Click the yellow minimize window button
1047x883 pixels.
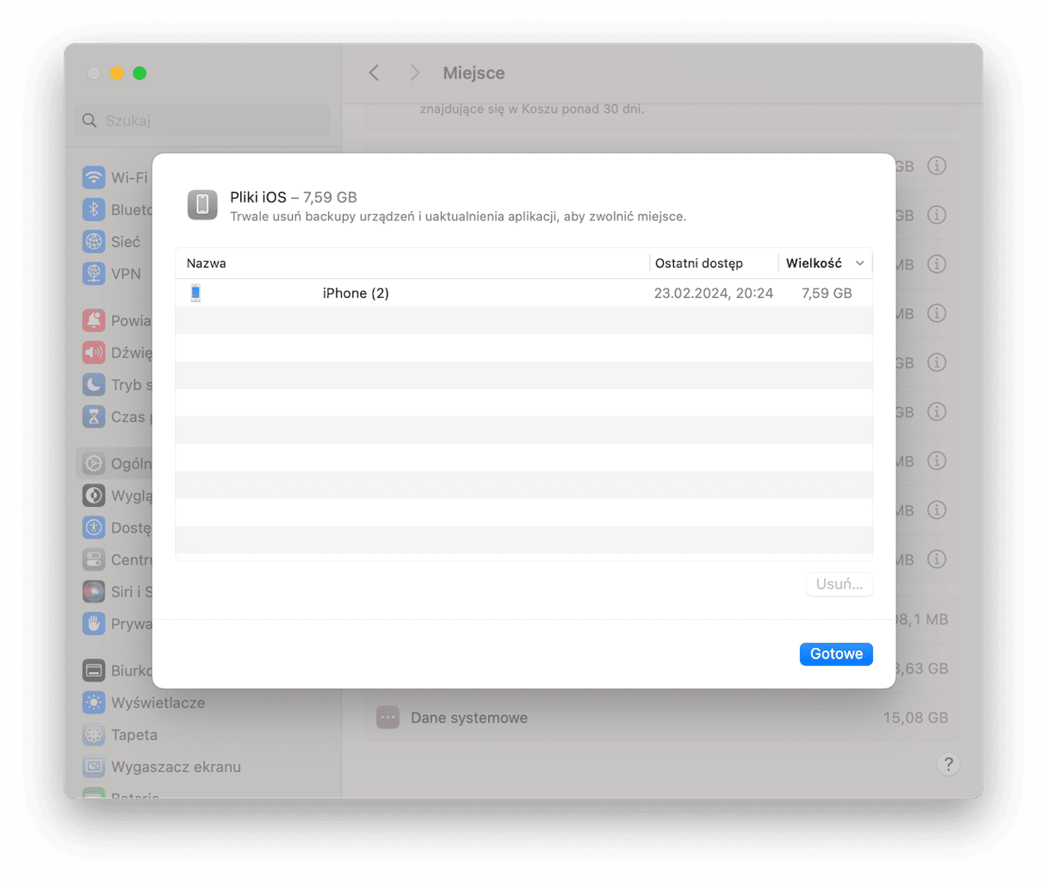(117, 73)
